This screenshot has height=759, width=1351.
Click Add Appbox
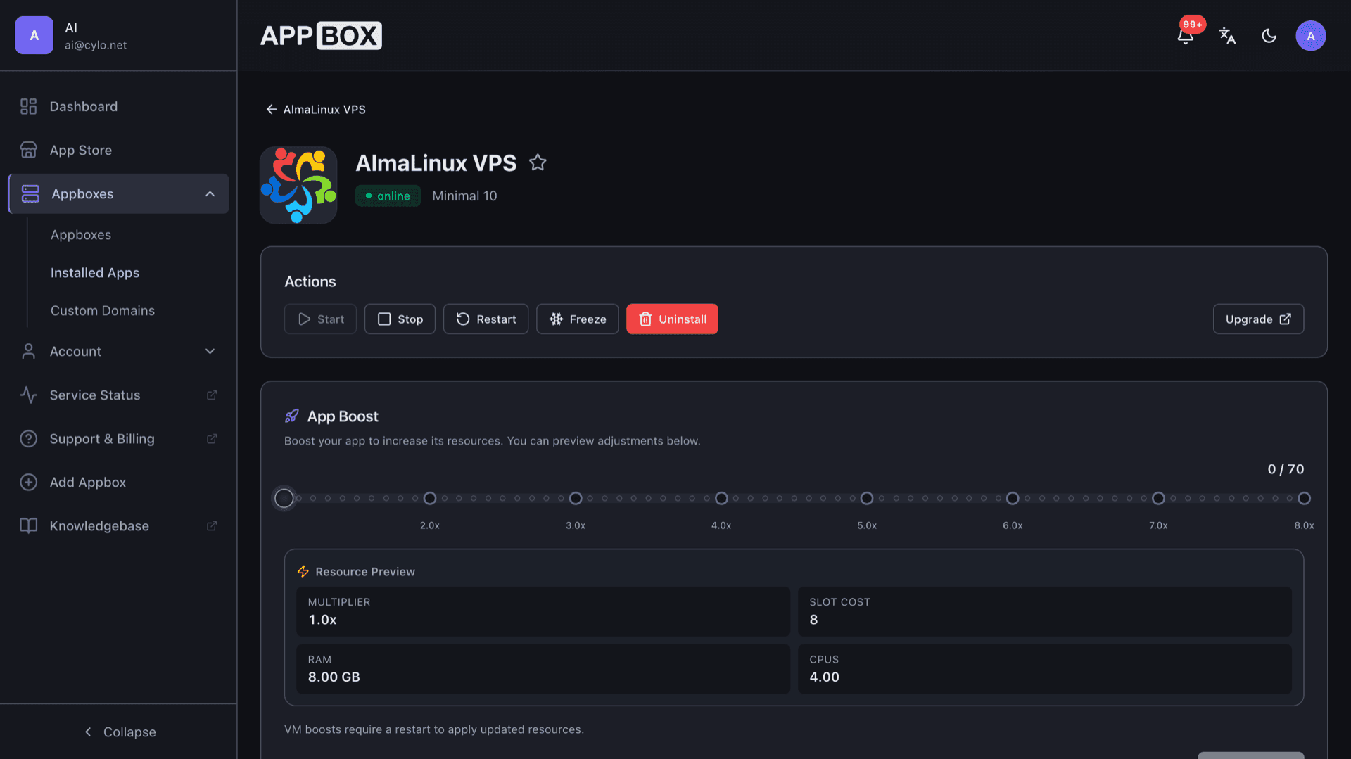(x=118, y=482)
